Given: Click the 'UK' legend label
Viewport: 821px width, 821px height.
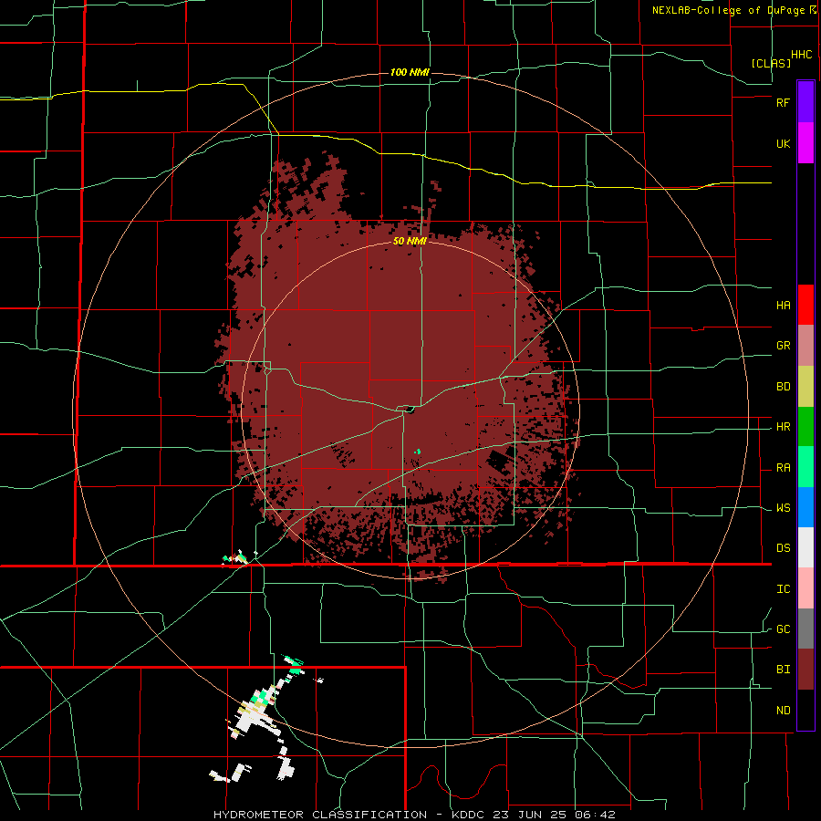Looking at the screenshot, I should pos(783,143).
